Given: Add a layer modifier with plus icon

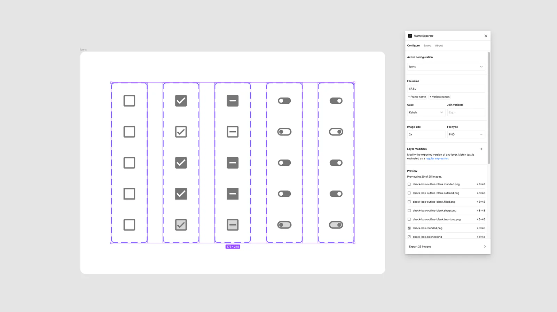Looking at the screenshot, I should click(481, 149).
